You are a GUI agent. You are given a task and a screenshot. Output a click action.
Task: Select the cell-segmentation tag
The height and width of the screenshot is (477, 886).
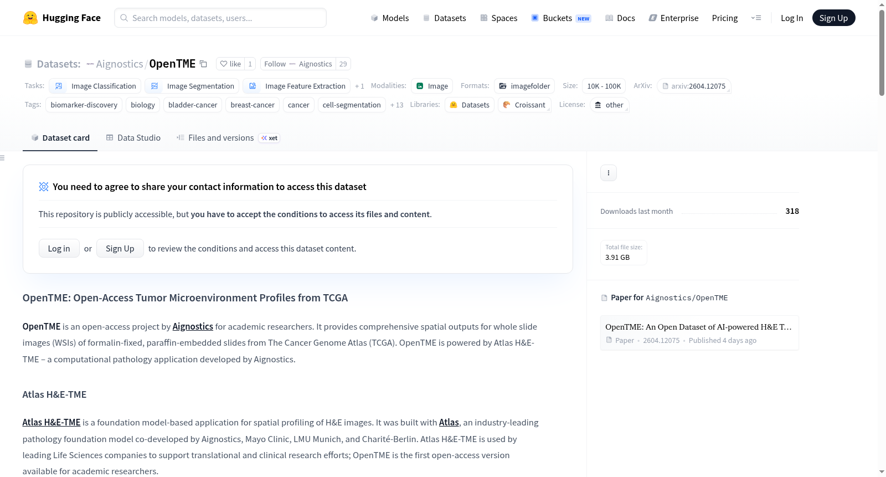click(x=352, y=105)
